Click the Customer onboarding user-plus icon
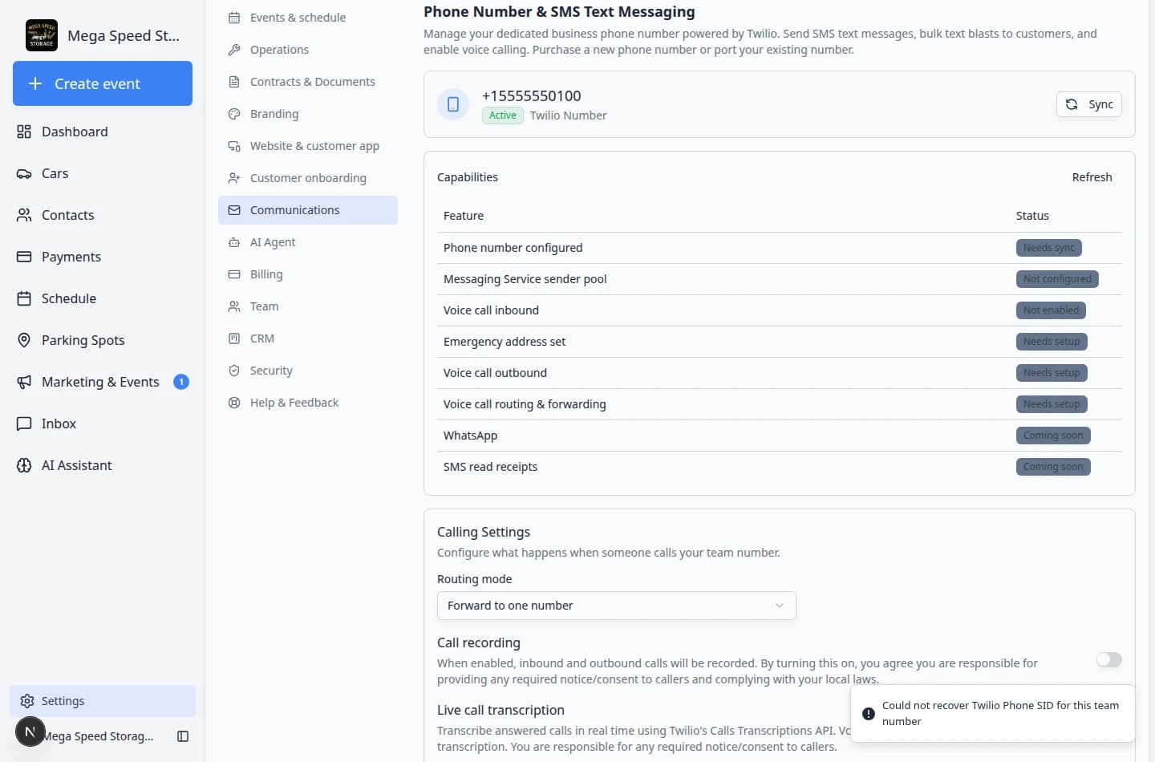 [x=234, y=178]
